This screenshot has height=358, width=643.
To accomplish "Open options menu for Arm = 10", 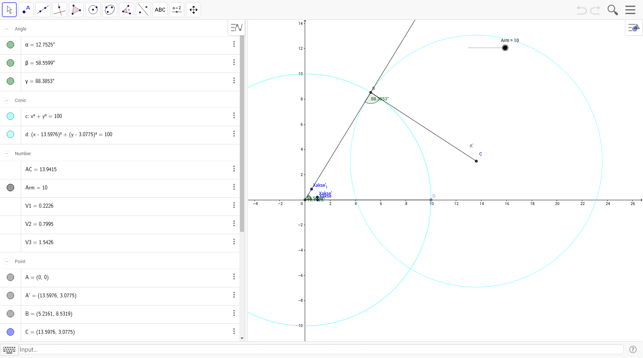I will coord(234,187).
